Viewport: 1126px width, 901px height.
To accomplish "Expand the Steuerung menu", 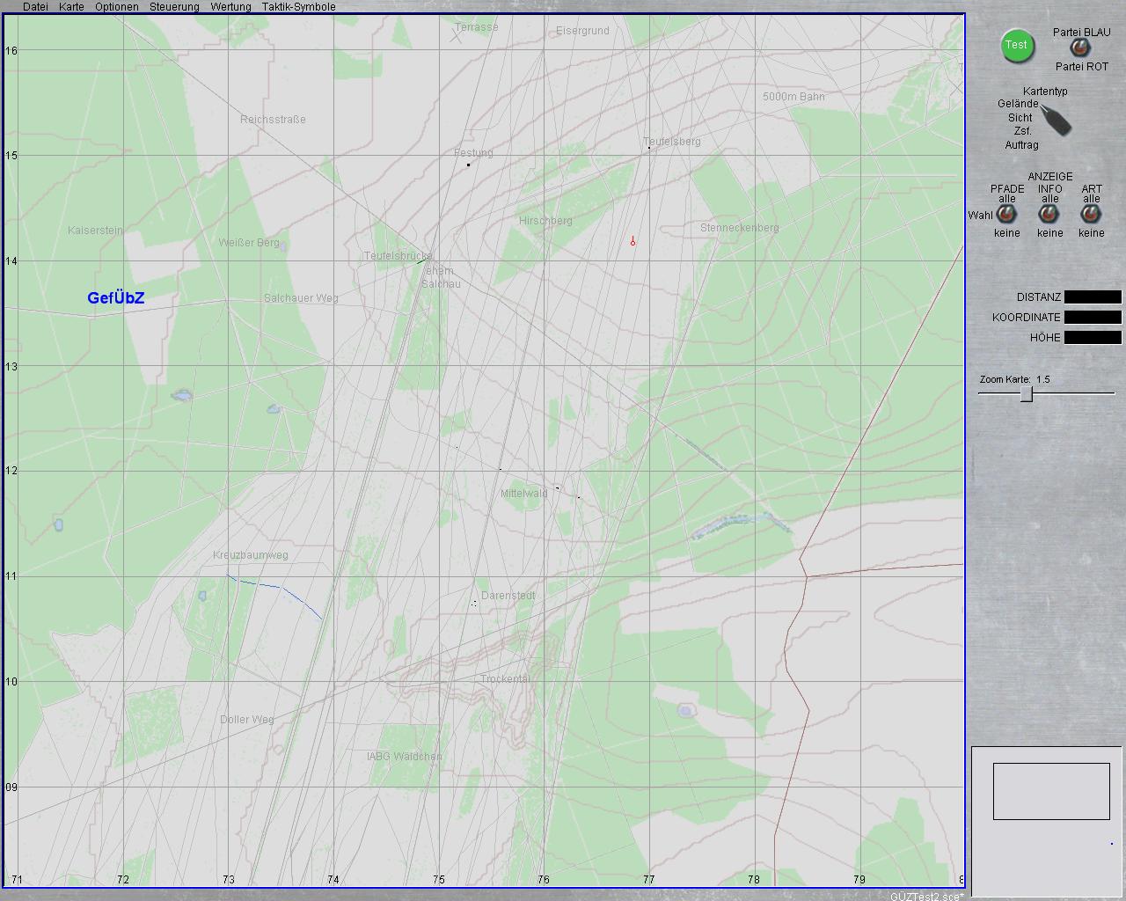I will [174, 6].
